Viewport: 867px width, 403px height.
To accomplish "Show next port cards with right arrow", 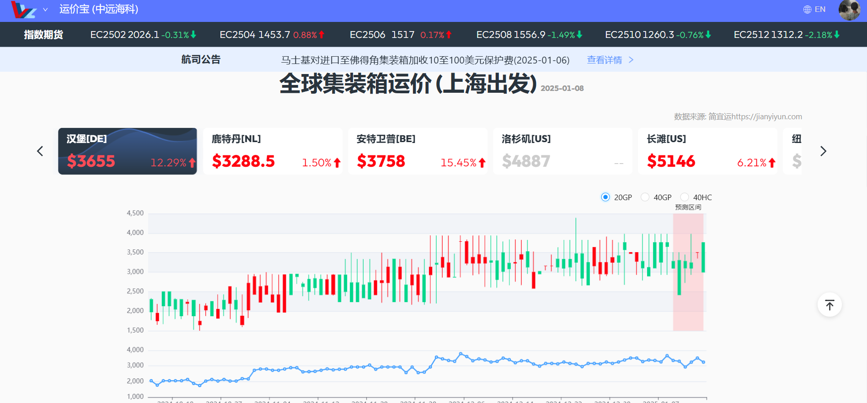I will pos(823,151).
